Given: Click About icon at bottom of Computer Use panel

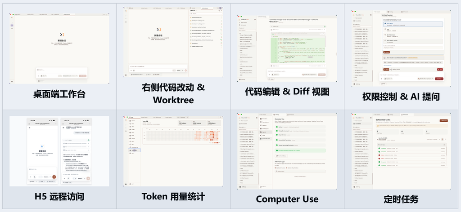Looking at the screenshot, I should [261, 187].
